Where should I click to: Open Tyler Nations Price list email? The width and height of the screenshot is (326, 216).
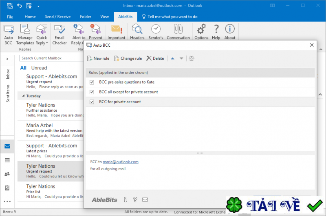(51, 191)
